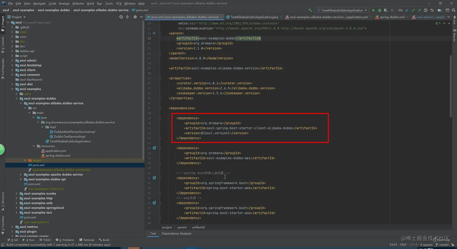Push commits using Git green arrow
The width and height of the screenshot is (457, 249).
click(419, 10)
